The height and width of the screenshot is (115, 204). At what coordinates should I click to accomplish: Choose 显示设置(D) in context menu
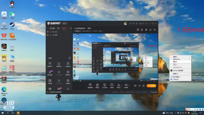coord(181,77)
